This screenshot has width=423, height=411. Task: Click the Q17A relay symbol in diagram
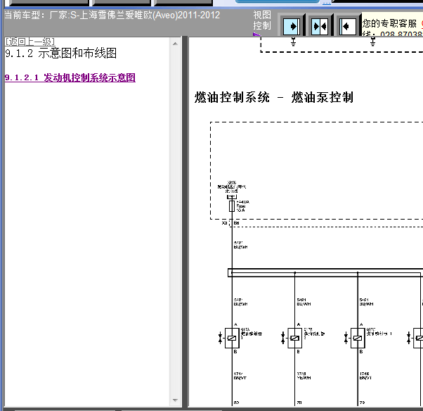pos(232,338)
